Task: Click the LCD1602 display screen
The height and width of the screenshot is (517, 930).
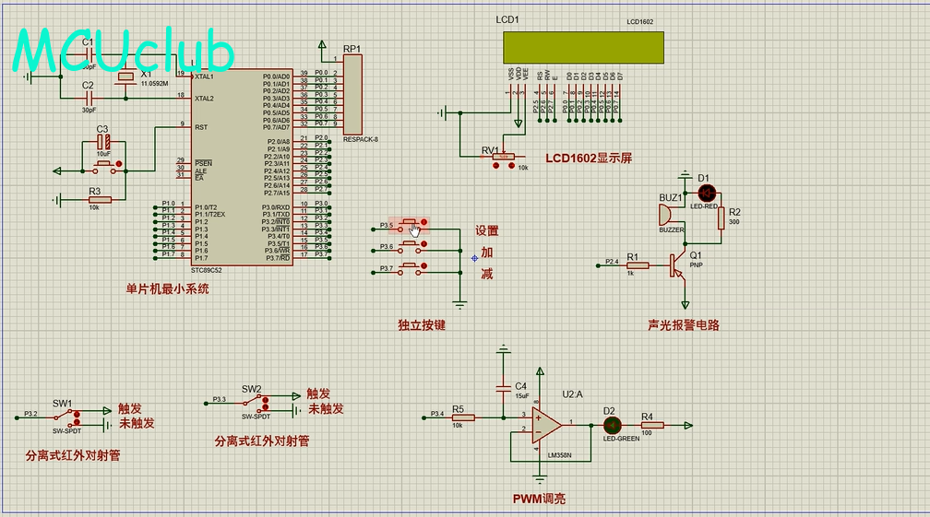Action: (x=583, y=47)
